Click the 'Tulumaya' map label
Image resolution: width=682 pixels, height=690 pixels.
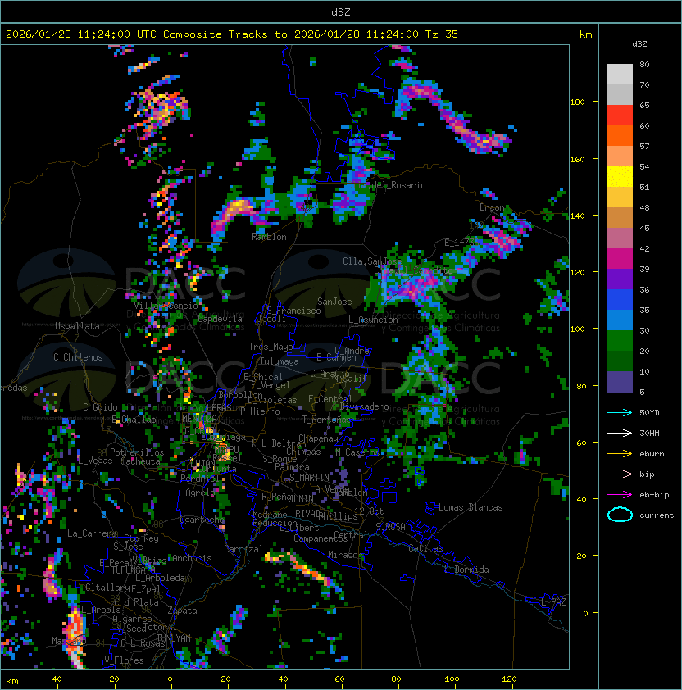[280, 361]
